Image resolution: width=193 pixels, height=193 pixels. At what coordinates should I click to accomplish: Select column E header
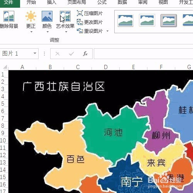tap(134, 67)
